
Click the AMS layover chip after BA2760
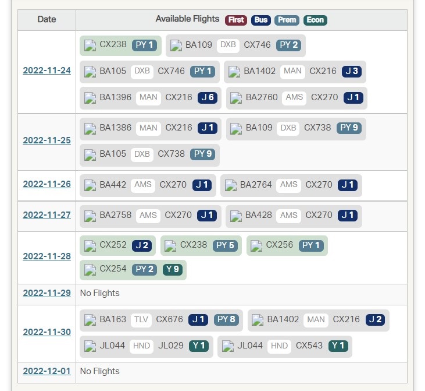click(x=294, y=97)
